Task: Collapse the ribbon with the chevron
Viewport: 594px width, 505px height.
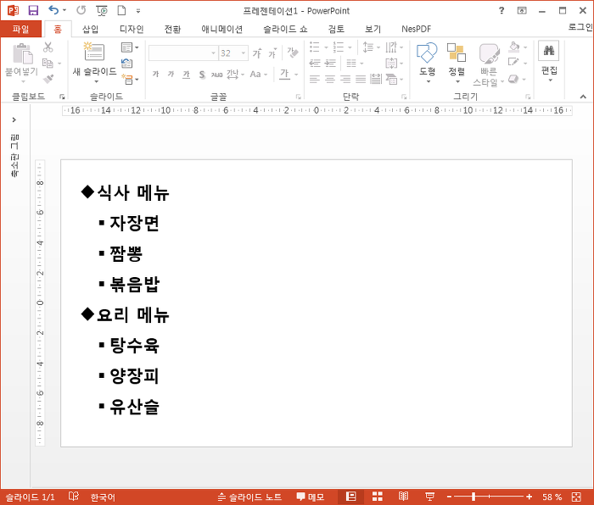Action: click(x=583, y=97)
